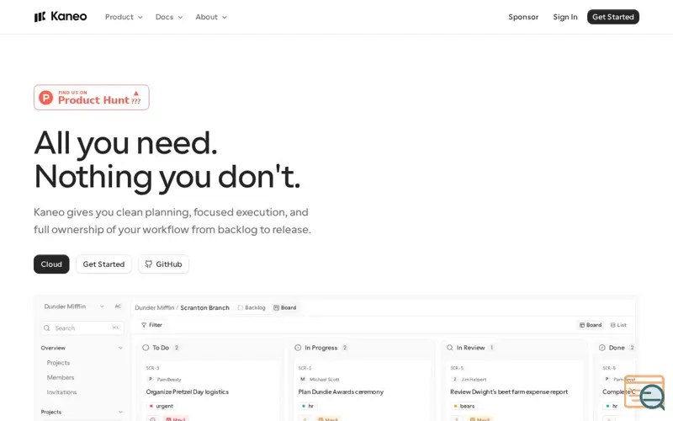Open the Sponsor link
Image resolution: width=673 pixels, height=421 pixels.
tap(523, 17)
